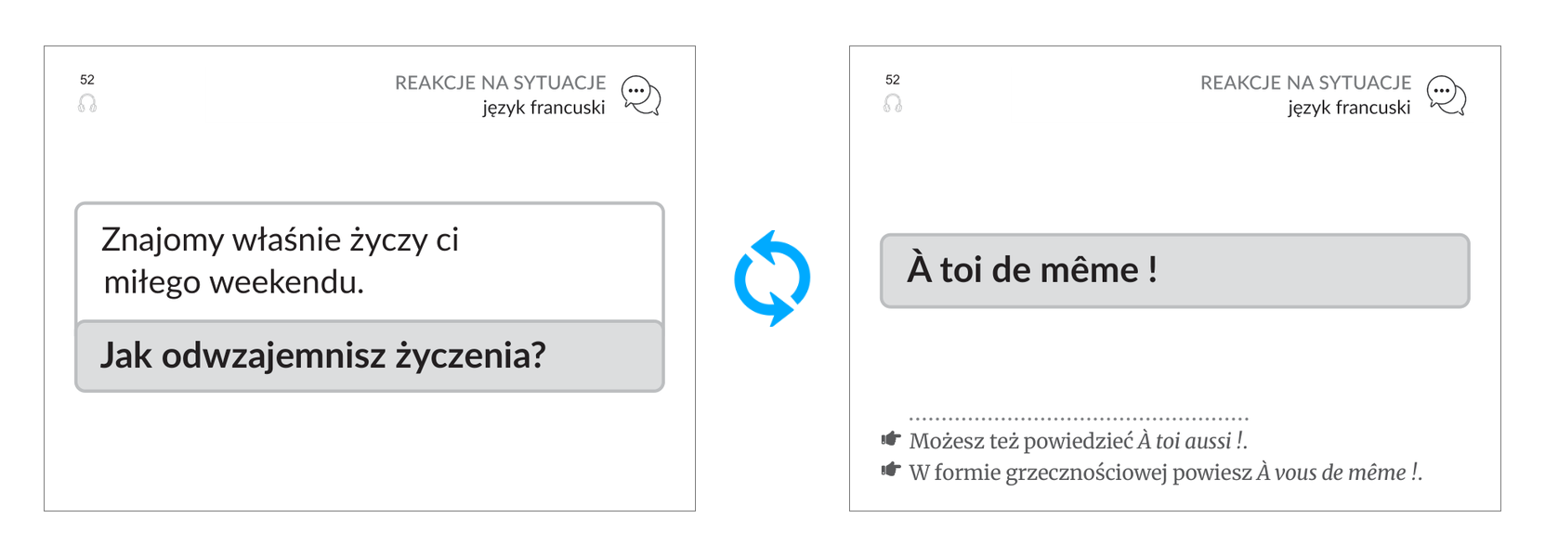Image resolution: width=1545 pixels, height=557 pixels.
Task: Click card number 52 on left card
Action: 87,80
